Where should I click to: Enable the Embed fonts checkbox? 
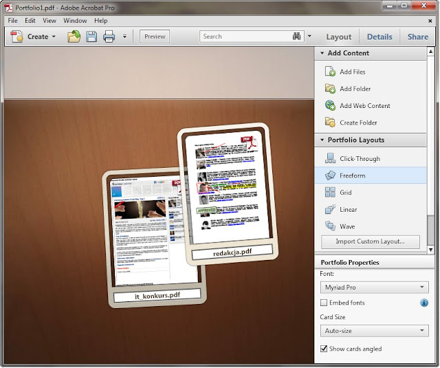[x=324, y=303]
